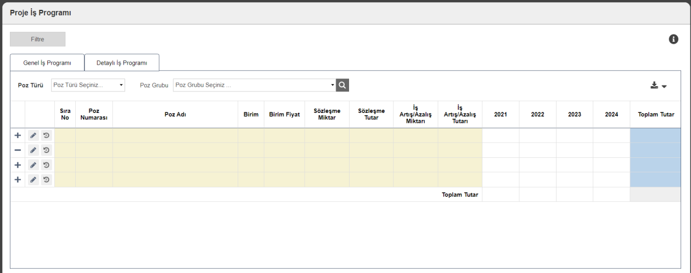The image size is (691, 273).
Task: Click the Filtre button
Action: pos(37,39)
